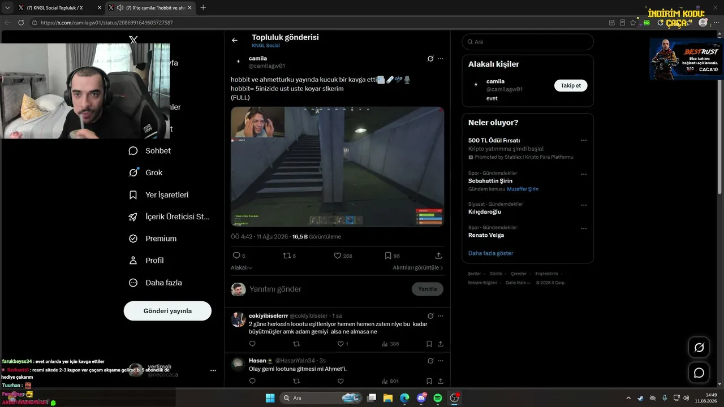Show hidden system tray icons

click(628, 398)
